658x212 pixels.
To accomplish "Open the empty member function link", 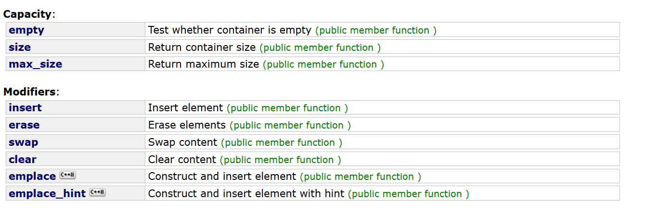I will (x=26, y=30).
